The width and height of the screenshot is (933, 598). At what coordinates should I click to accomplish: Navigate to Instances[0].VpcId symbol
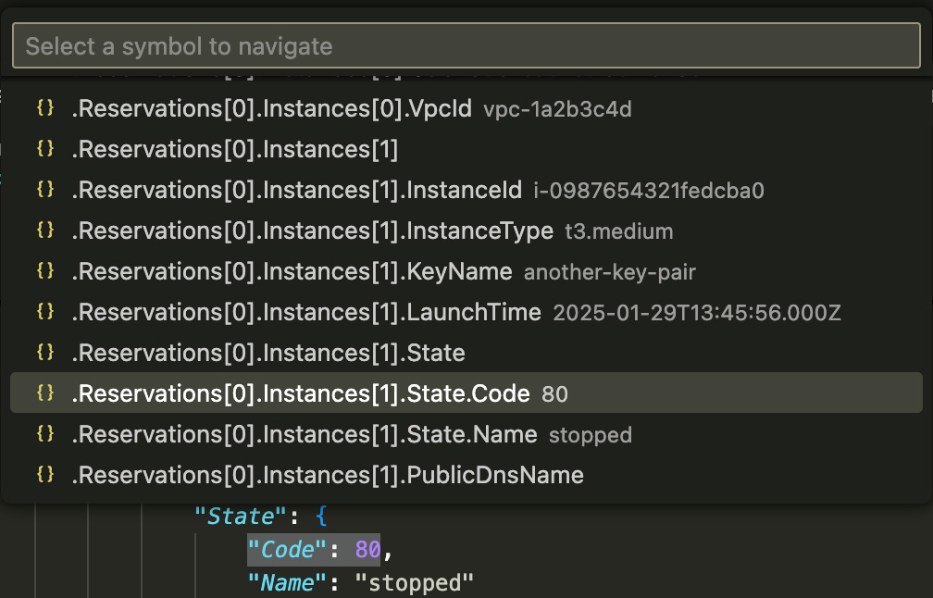tap(466, 108)
